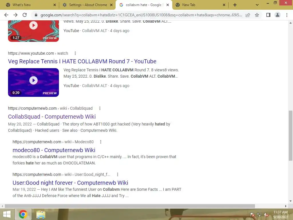
Task: Click the horizontal scrollbar thumb
Action: click(130, 206)
